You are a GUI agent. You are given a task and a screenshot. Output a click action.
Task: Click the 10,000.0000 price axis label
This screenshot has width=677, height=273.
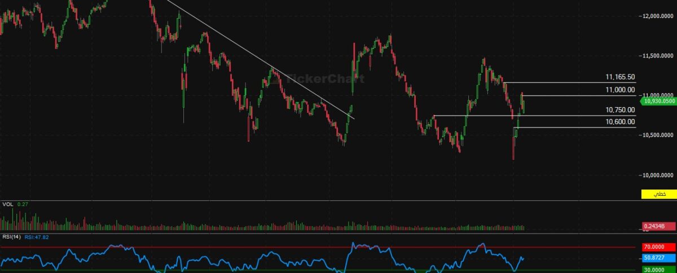[x=658, y=175]
